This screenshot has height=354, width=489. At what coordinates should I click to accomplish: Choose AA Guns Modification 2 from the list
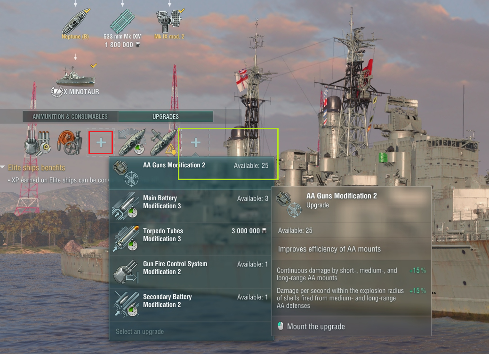pyautogui.click(x=191, y=173)
